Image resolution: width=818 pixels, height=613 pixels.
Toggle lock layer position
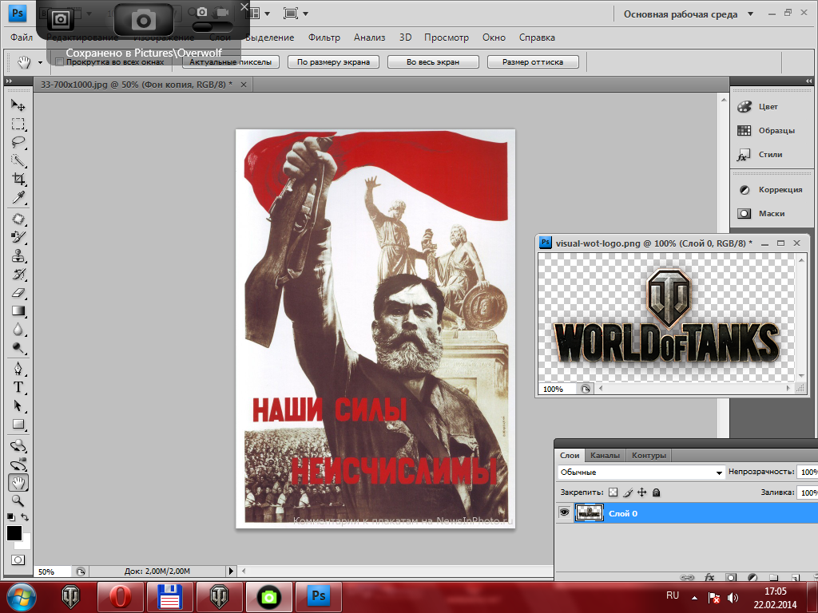(x=642, y=492)
